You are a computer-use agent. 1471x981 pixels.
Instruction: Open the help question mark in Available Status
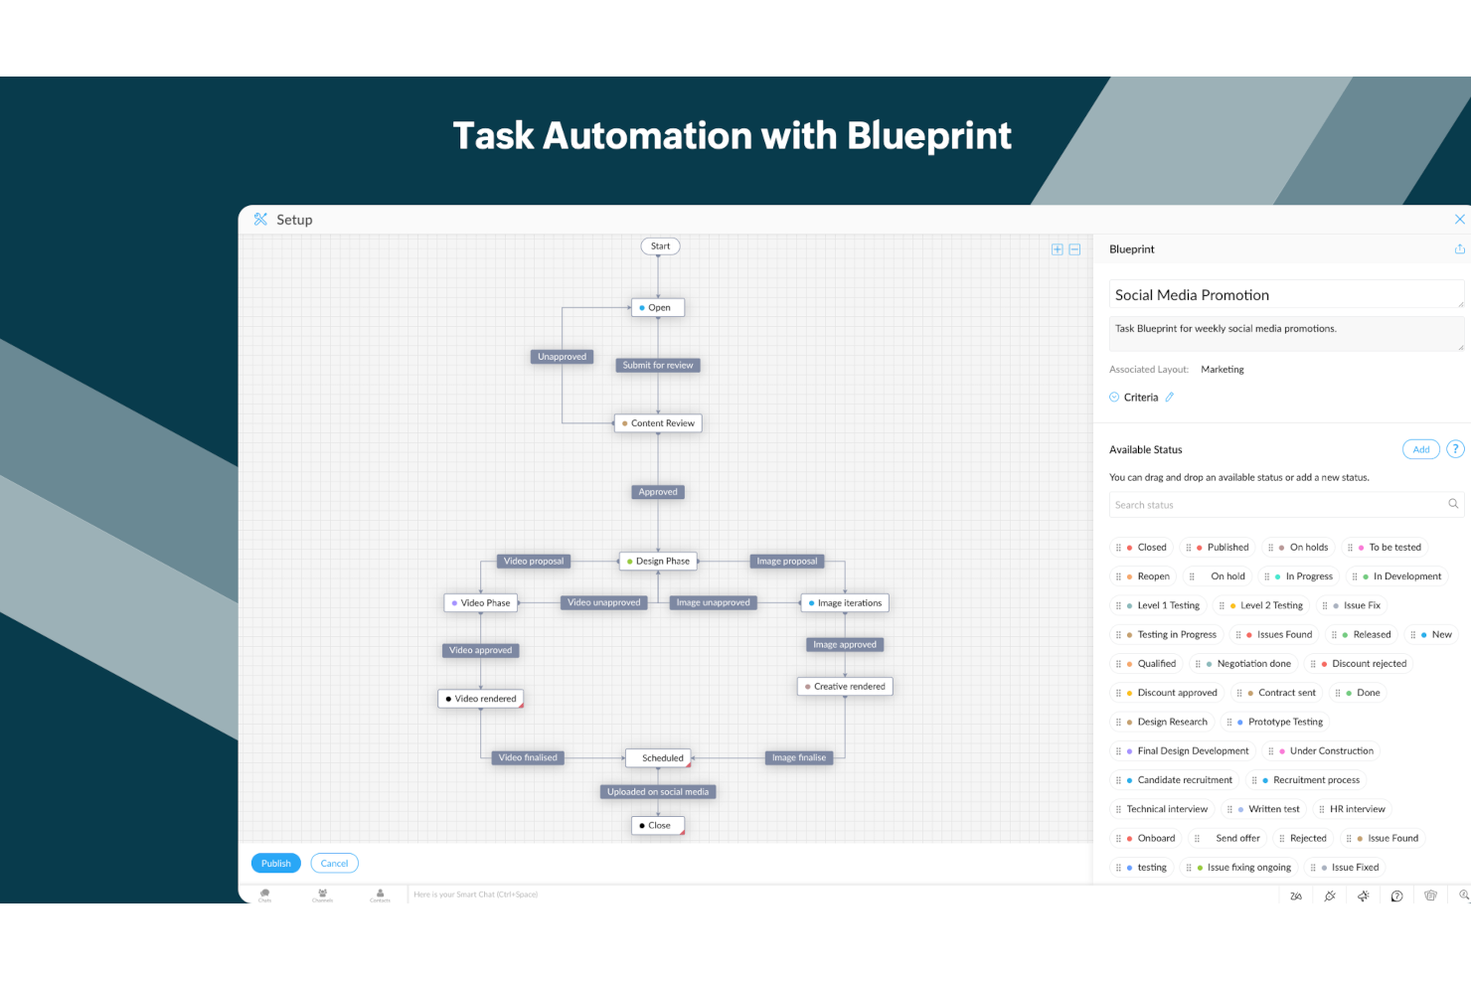click(1455, 449)
